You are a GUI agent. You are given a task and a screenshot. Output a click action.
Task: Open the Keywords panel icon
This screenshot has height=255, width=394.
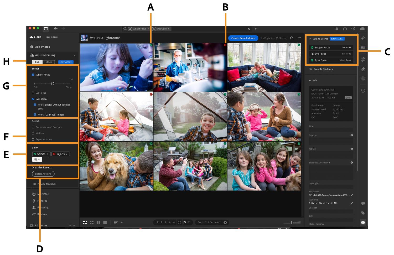coord(363,213)
